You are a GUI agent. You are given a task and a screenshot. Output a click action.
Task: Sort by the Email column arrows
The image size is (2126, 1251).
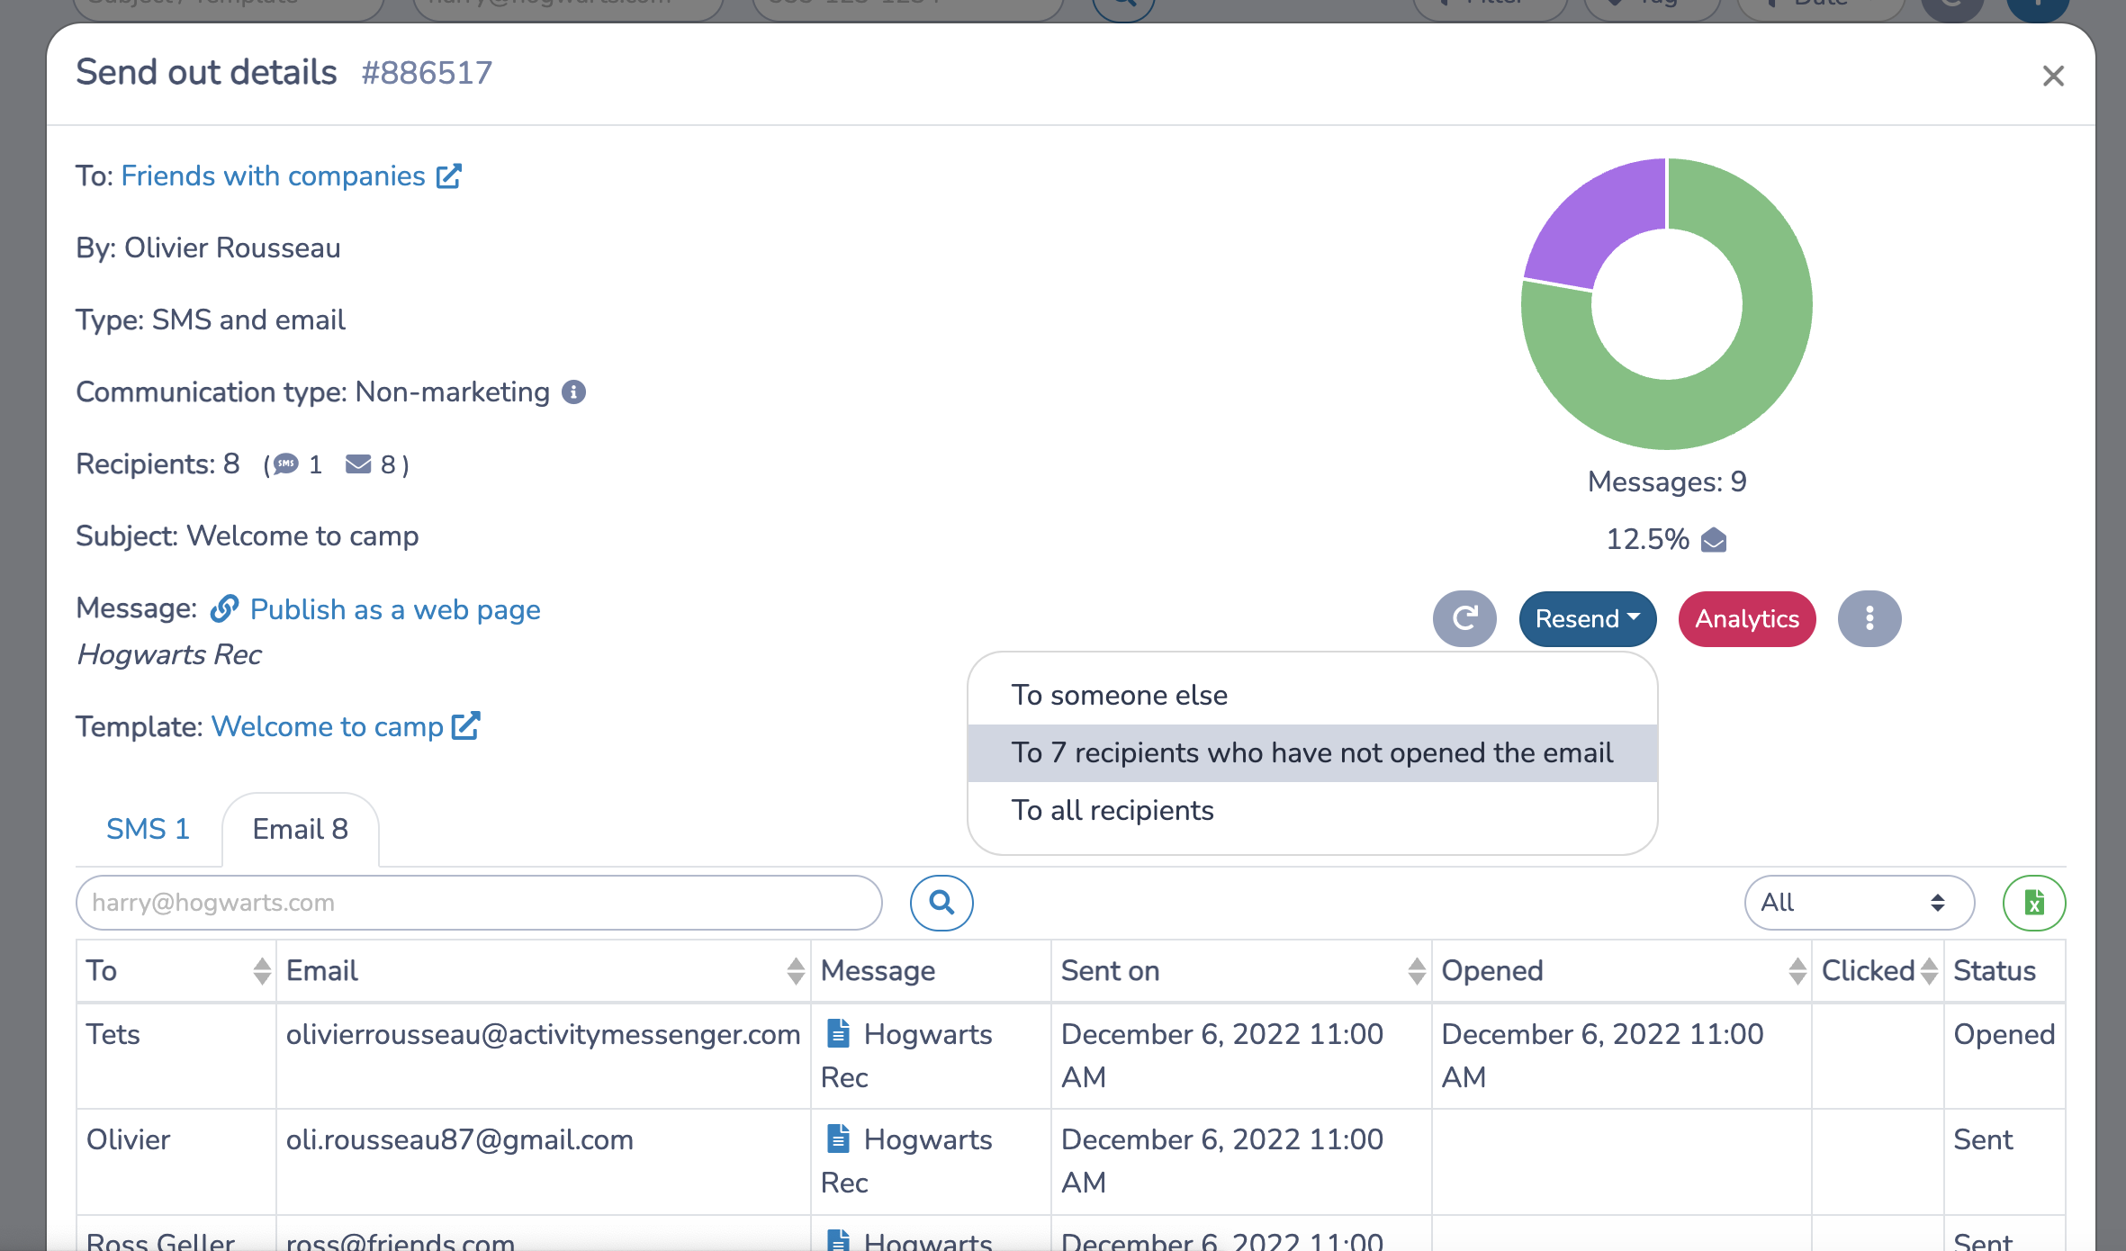tap(796, 971)
